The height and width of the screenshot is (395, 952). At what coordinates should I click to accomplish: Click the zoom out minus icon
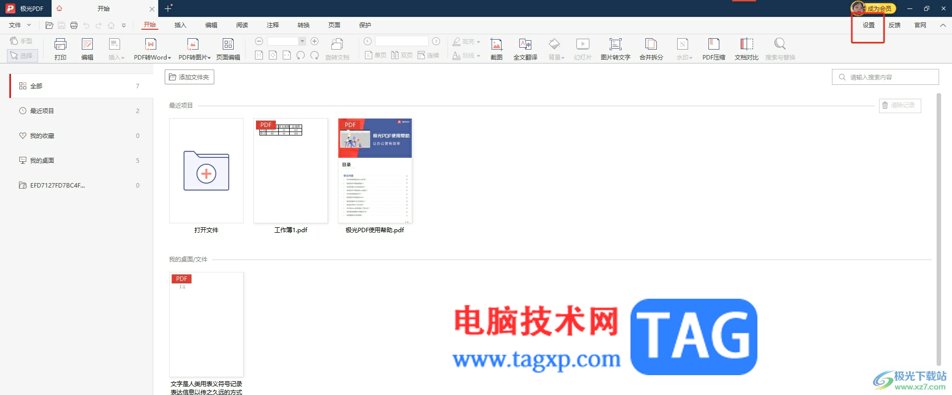258,41
